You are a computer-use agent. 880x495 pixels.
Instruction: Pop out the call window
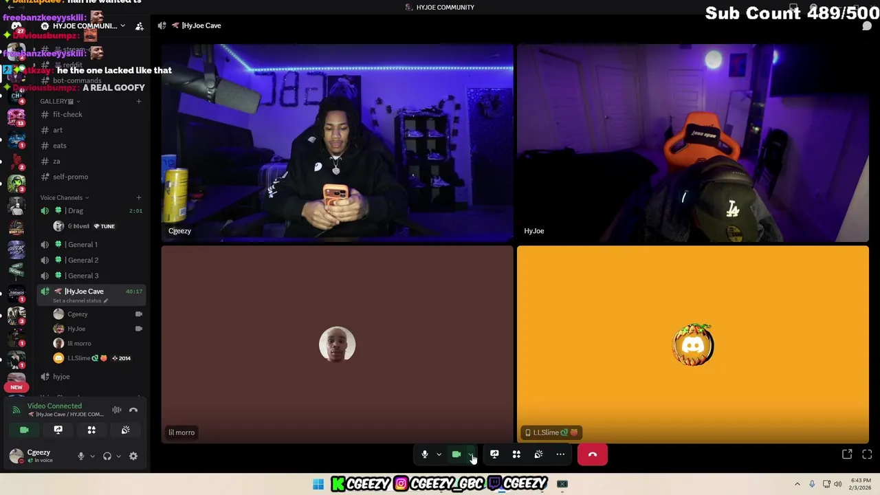[x=847, y=454]
